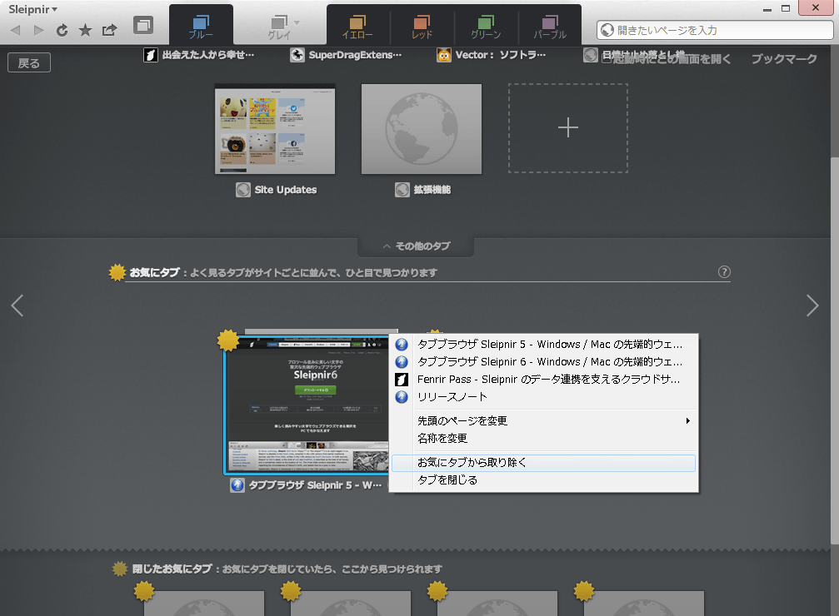Choose 名称を変更 from the context menu
The image size is (839, 616).
(x=543, y=439)
